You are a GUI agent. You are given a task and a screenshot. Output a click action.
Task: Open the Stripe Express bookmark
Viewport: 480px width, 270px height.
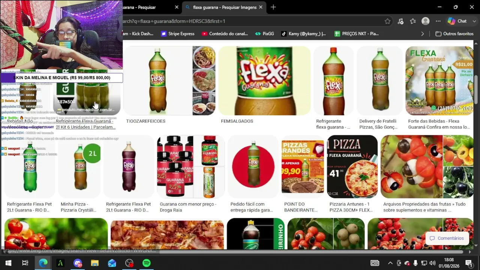[177, 34]
